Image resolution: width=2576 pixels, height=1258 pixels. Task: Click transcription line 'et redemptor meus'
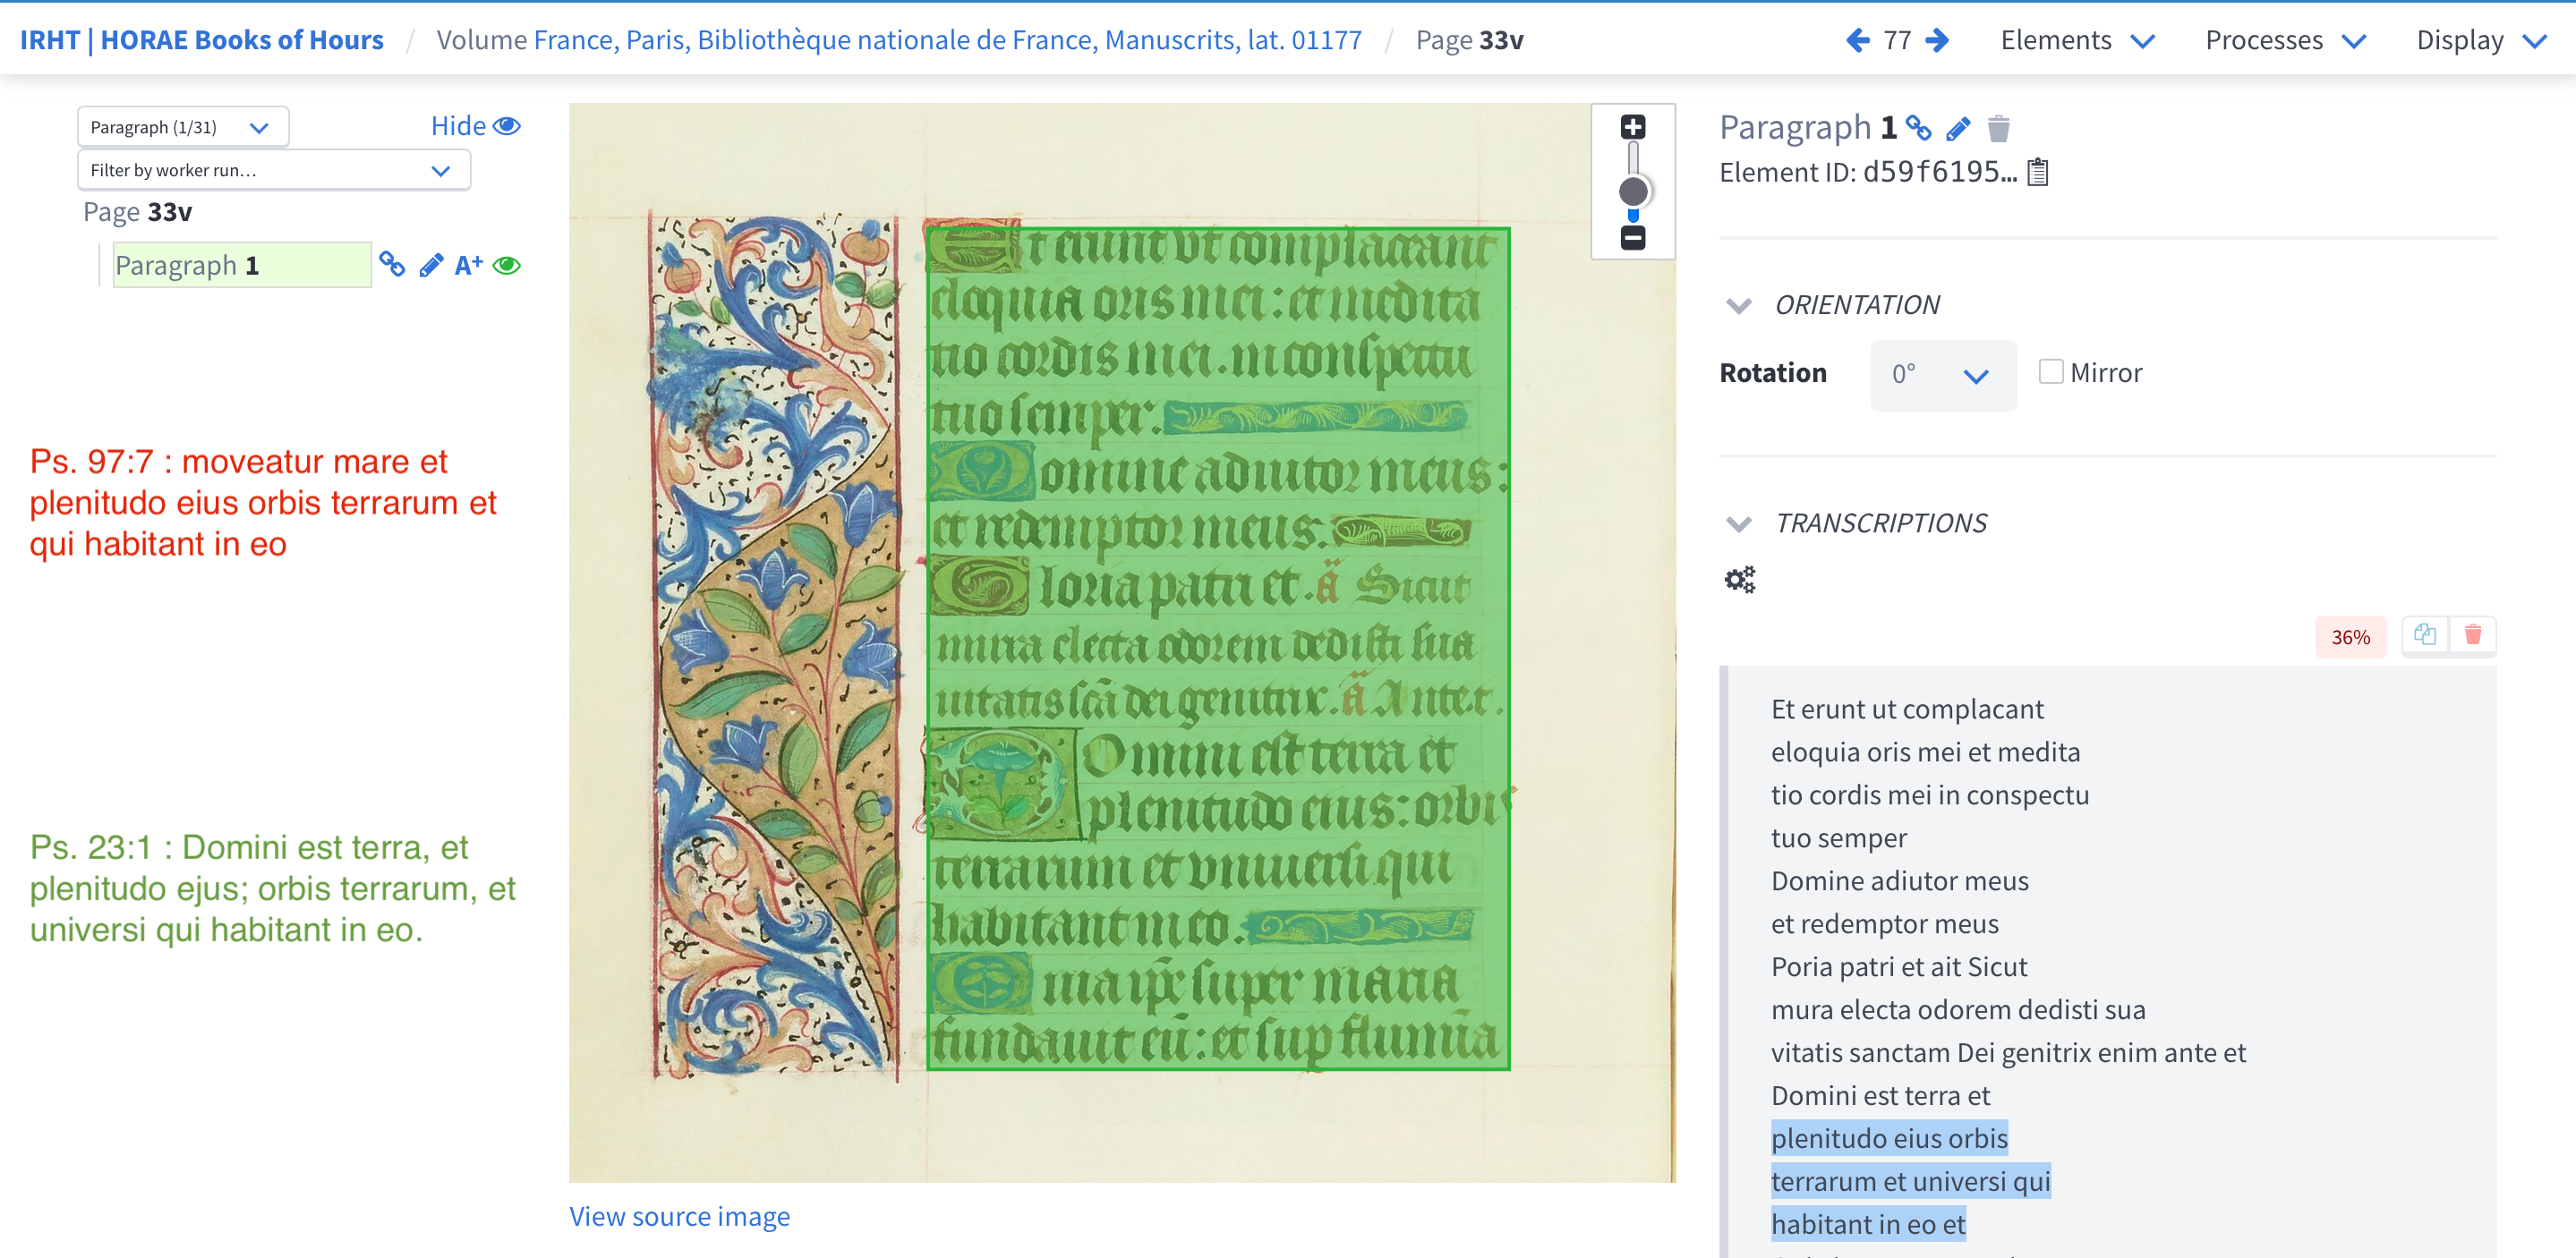(x=1885, y=924)
